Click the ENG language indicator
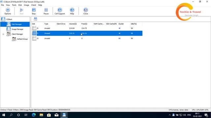This screenshot has width=211, height=118. click(189, 115)
